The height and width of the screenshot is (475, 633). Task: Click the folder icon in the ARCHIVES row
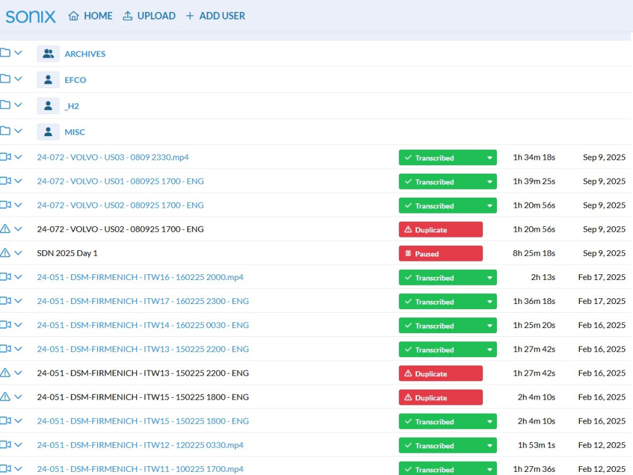[x=5, y=53]
